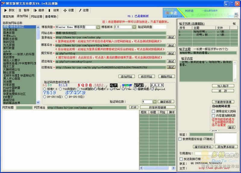This screenshot has width=241, height=173.
Task: Click the 加入贴子 button
Action: (223, 86)
